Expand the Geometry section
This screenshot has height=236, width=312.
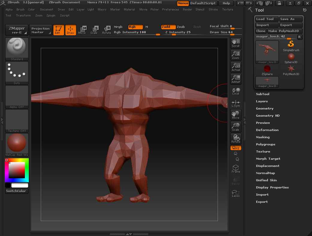pos(264,109)
